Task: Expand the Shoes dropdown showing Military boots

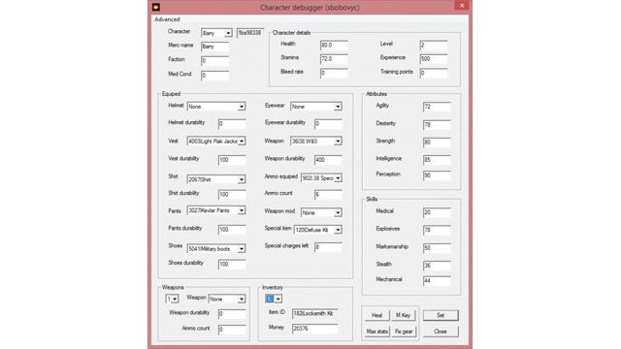Action: [x=216, y=248]
